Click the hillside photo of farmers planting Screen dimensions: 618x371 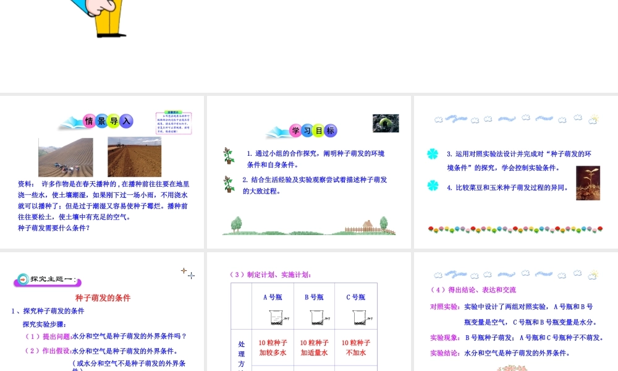(x=66, y=157)
